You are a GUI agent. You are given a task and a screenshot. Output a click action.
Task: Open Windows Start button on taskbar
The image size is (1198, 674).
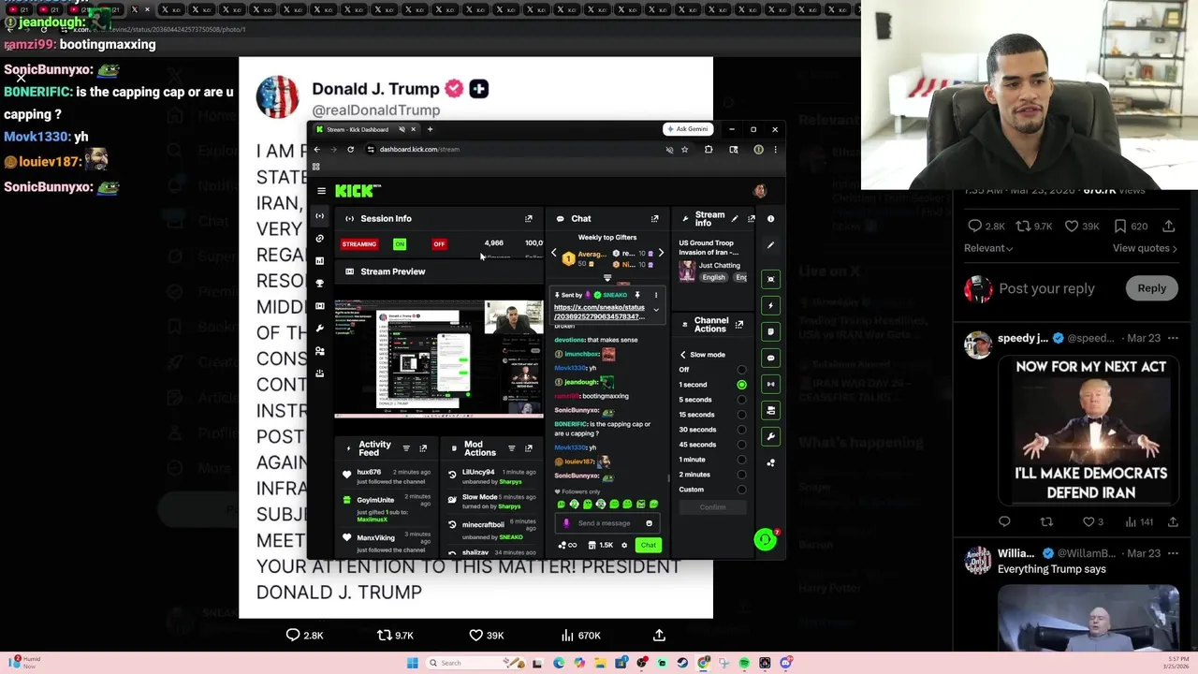click(412, 663)
